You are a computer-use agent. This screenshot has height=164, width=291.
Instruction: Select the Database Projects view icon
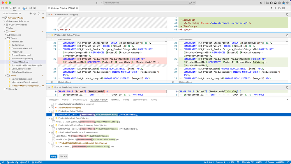tap(15, 8)
